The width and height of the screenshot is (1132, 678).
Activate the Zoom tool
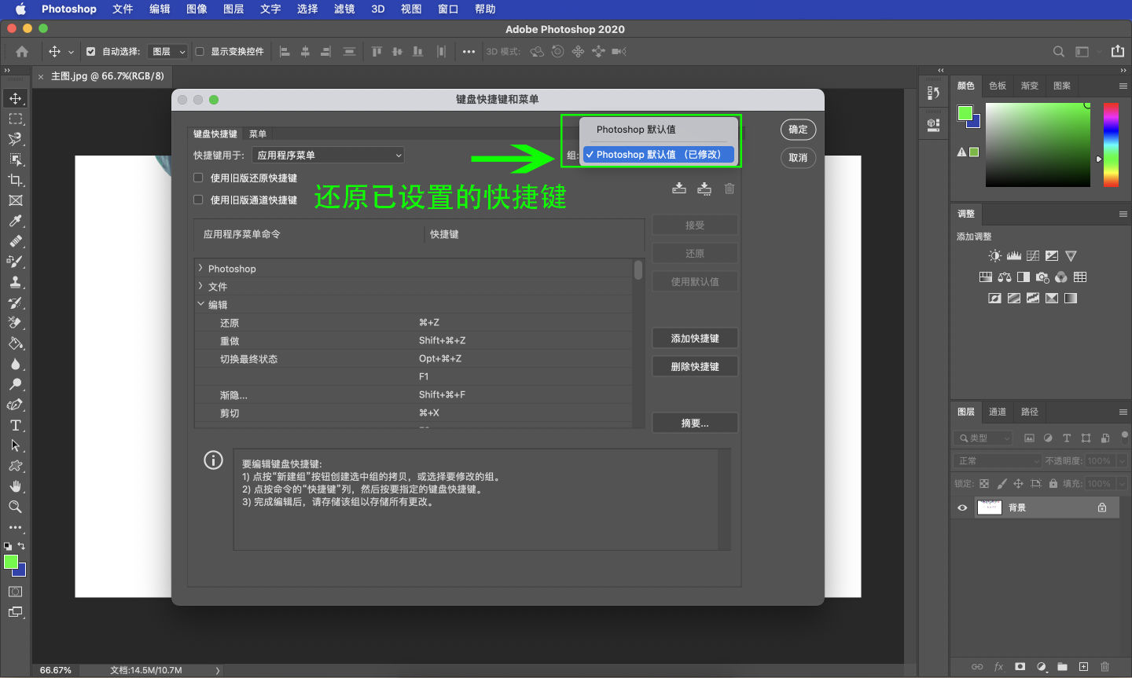click(15, 507)
